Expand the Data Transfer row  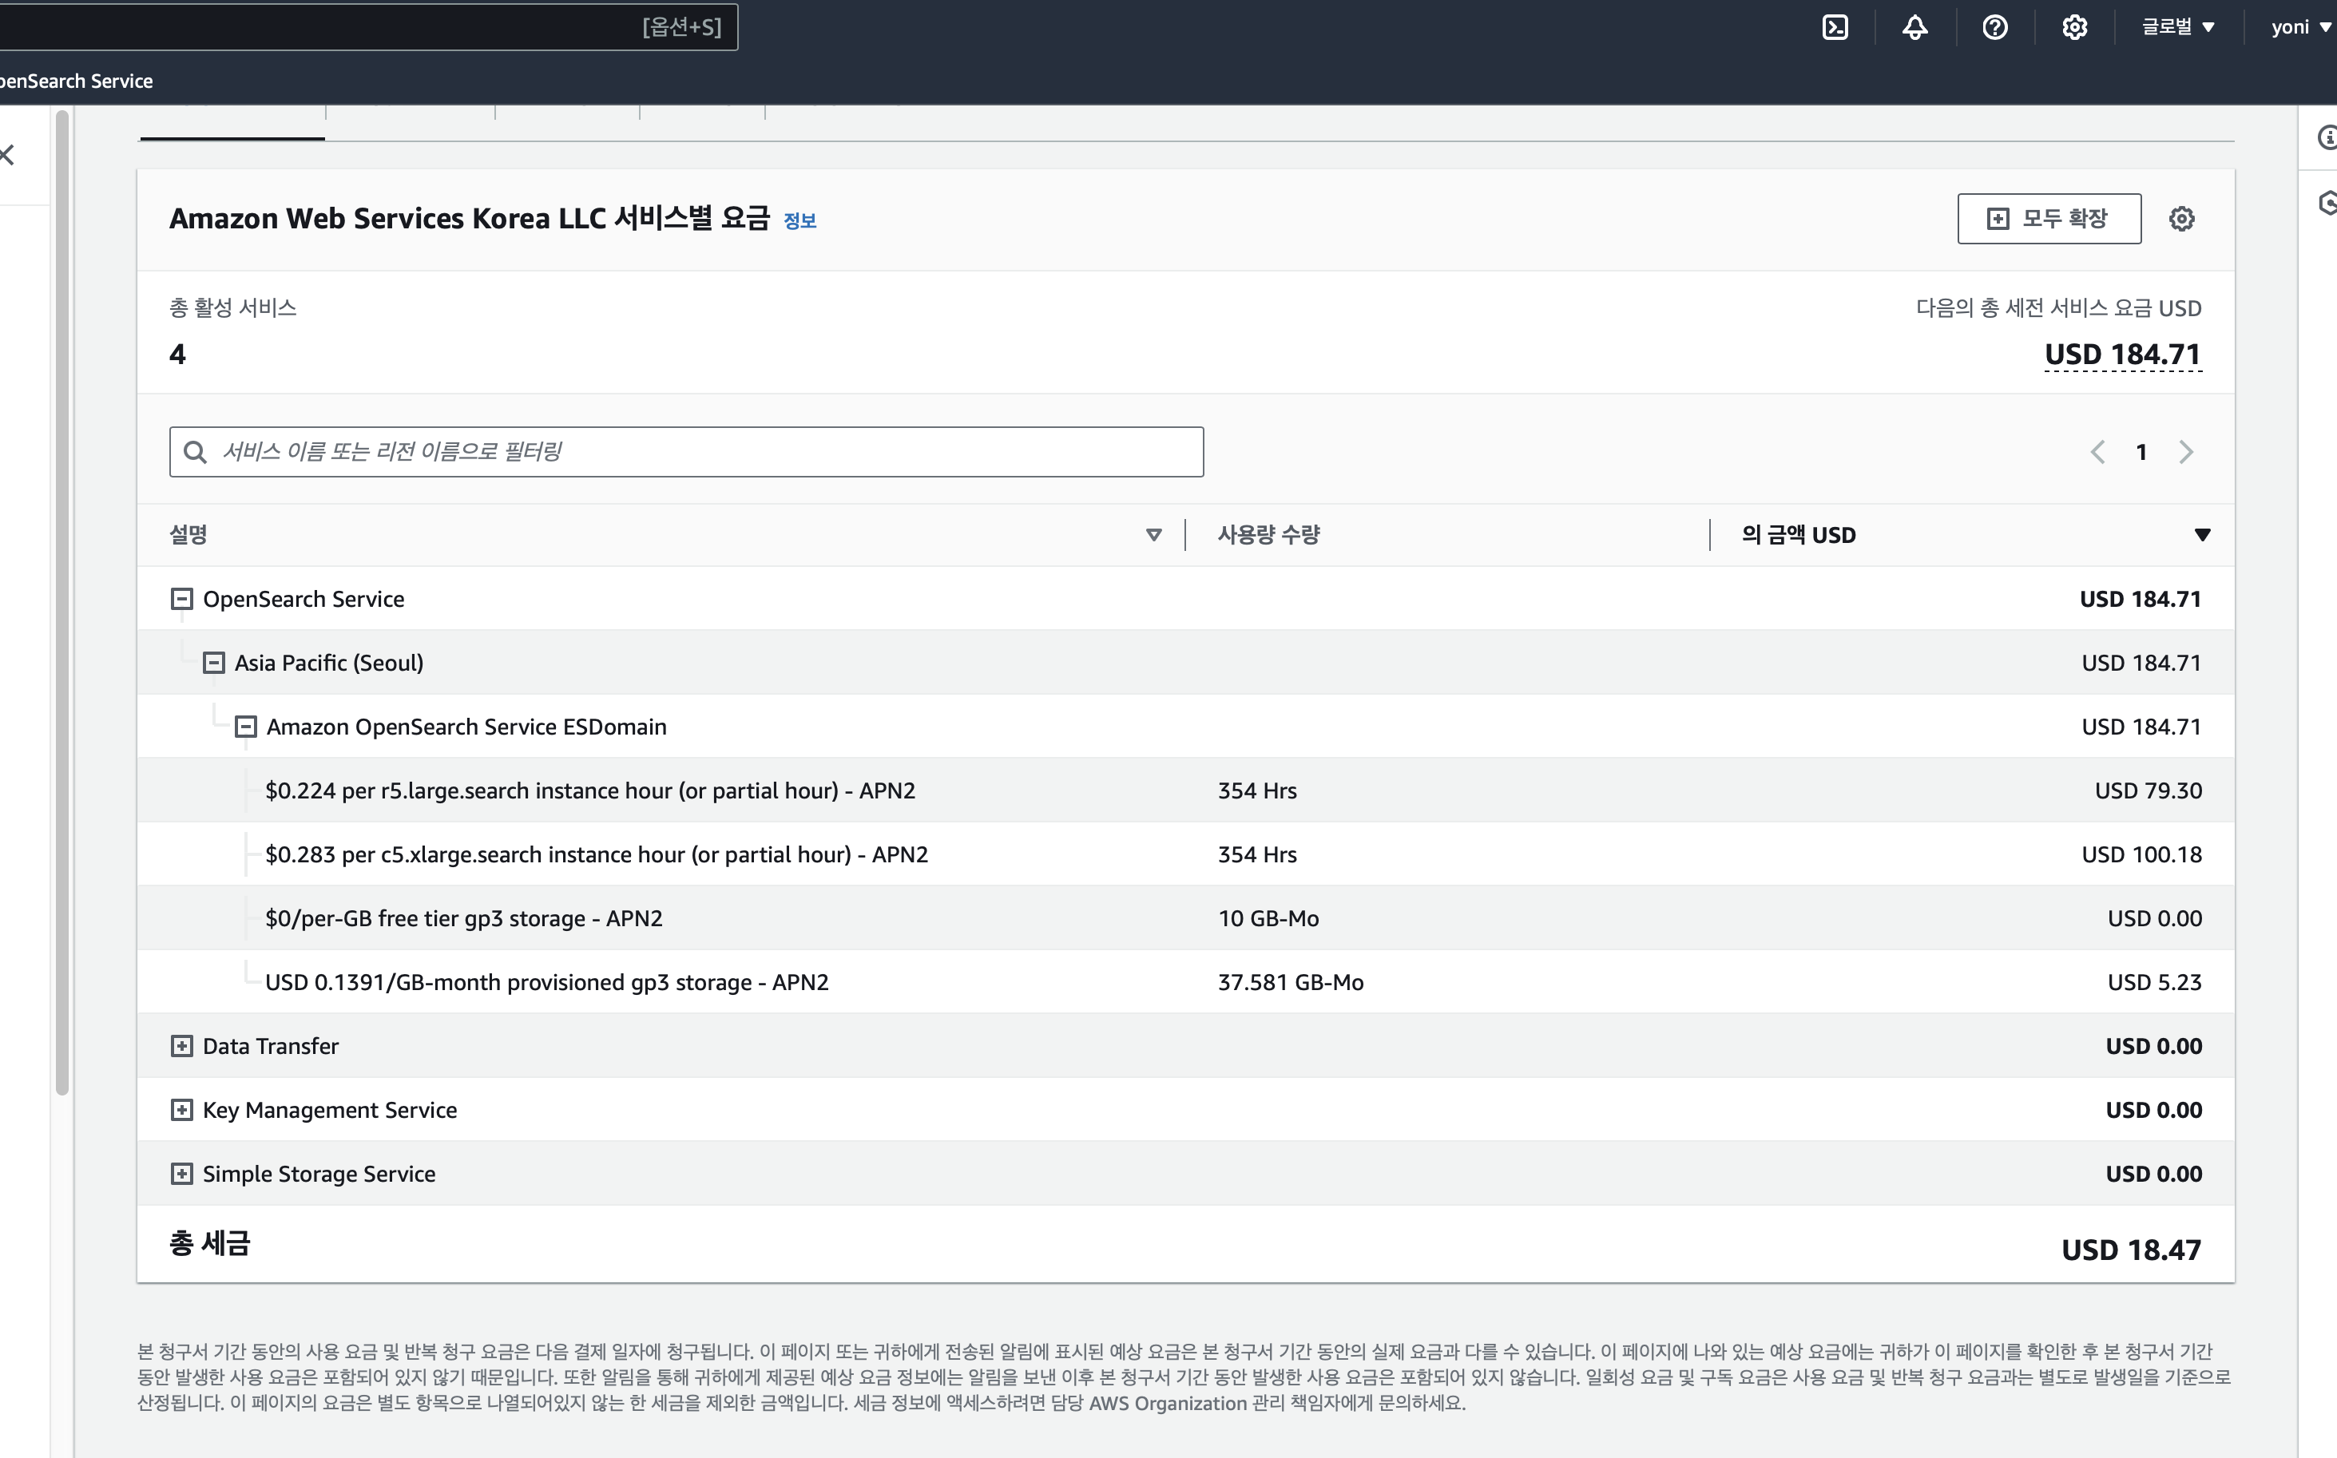click(x=181, y=1046)
